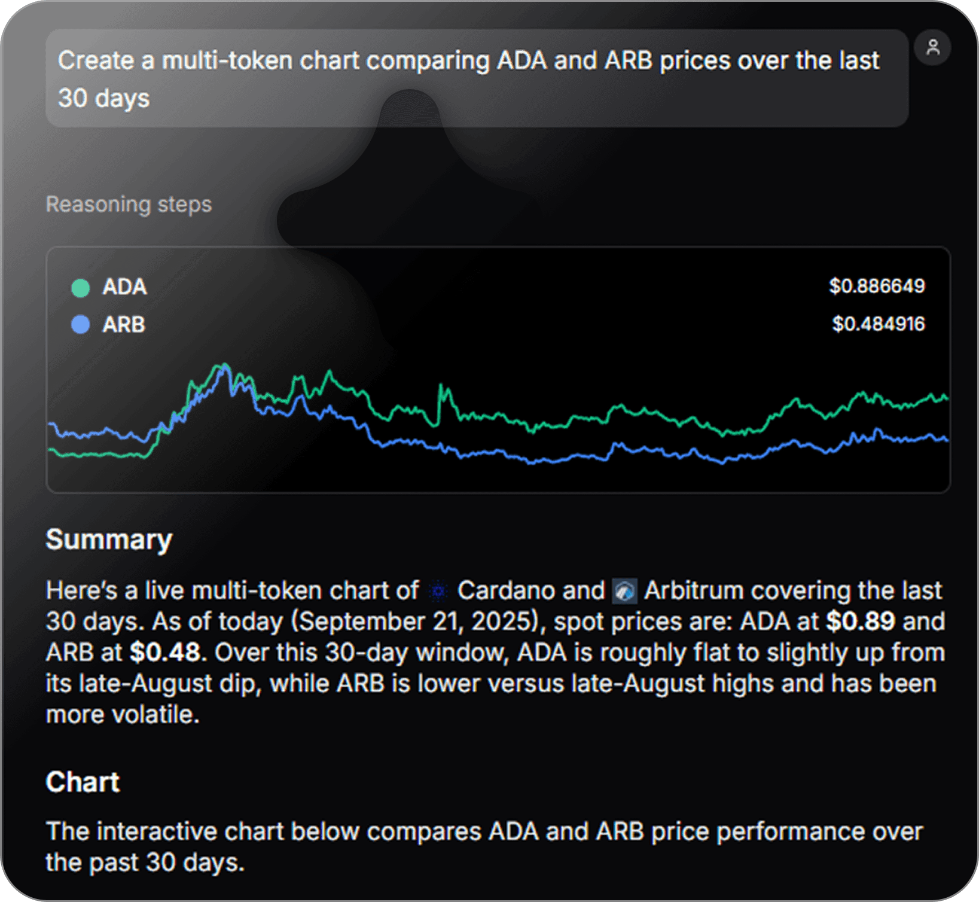The image size is (979, 902).
Task: Toggle the ARB series legend label
Action: tap(124, 325)
